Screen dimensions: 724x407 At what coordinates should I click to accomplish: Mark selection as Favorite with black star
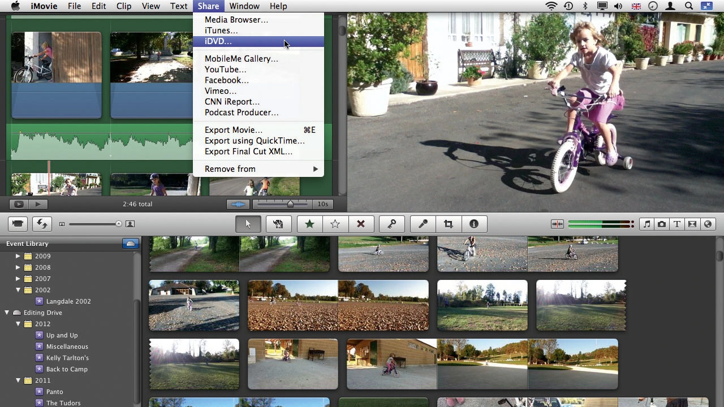[309, 224]
